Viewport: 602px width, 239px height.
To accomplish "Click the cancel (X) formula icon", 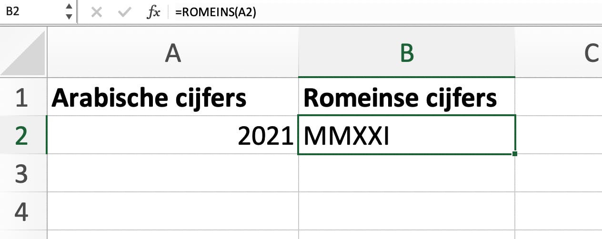I will coord(97,12).
